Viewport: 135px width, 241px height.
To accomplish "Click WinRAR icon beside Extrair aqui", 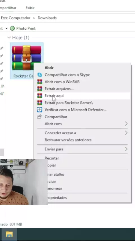I will [40, 96].
